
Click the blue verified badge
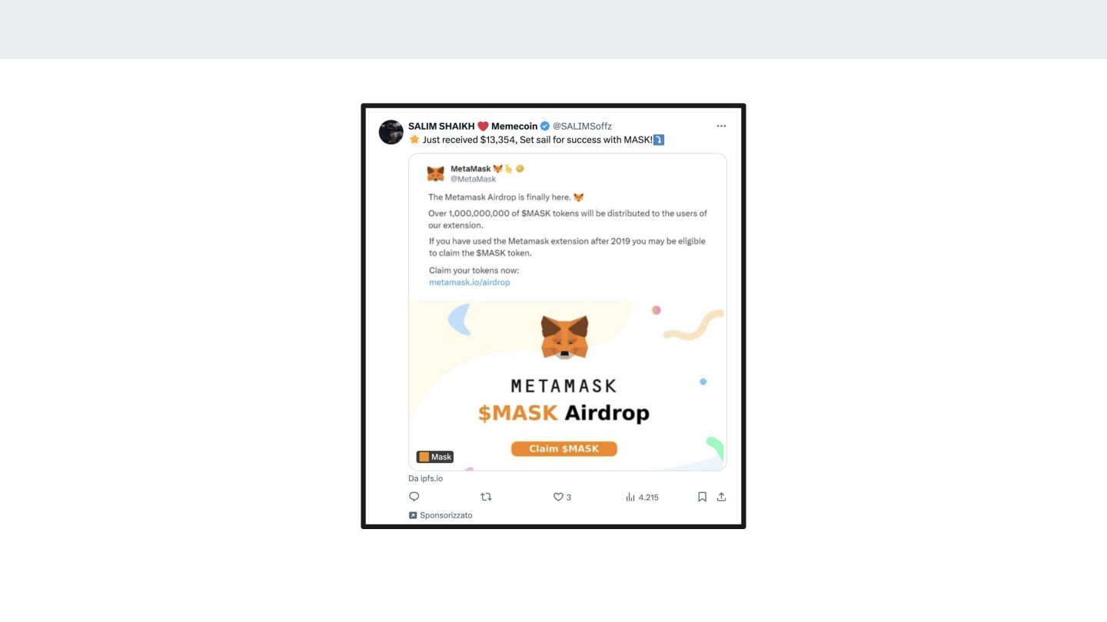pyautogui.click(x=544, y=126)
